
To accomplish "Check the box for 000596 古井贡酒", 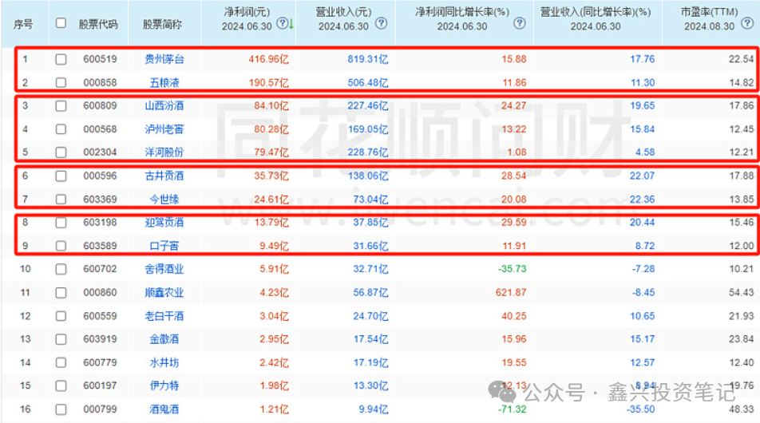I will 61,176.
